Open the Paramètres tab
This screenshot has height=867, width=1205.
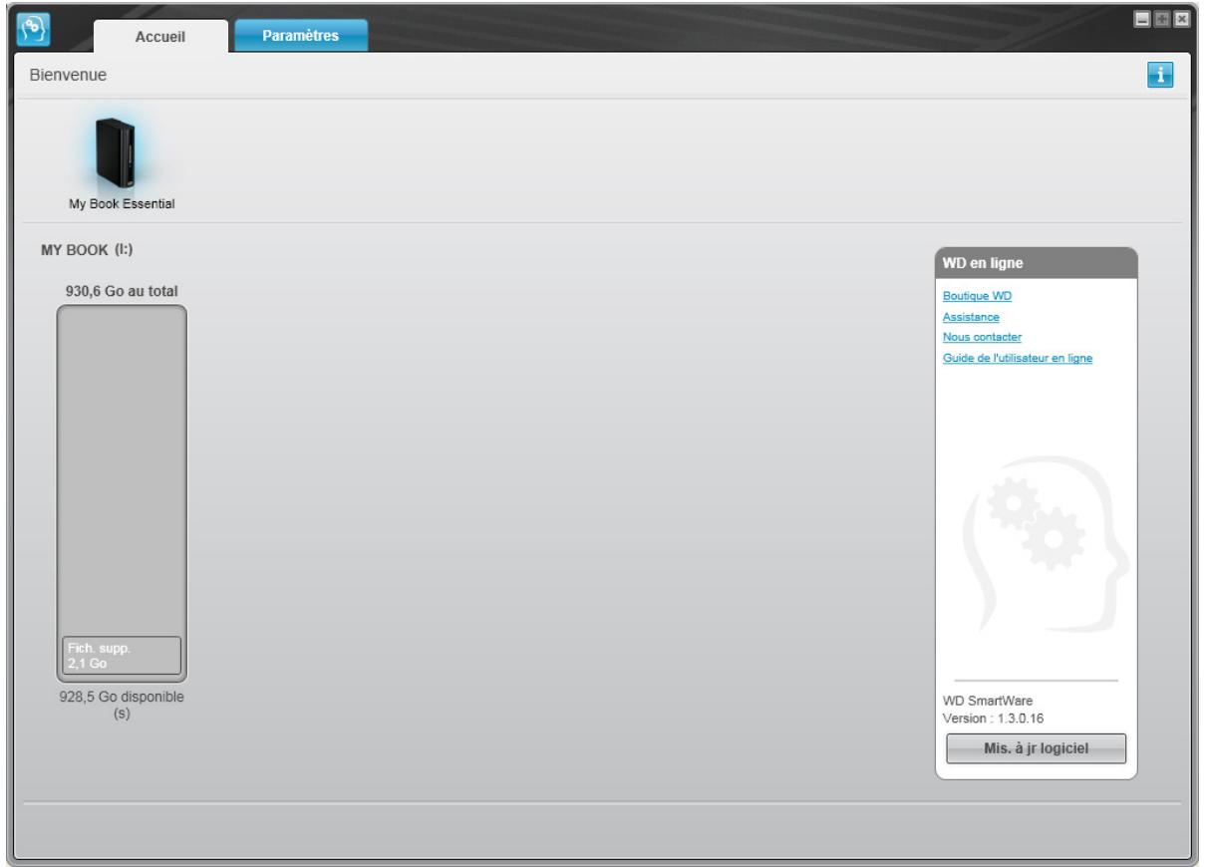click(300, 35)
